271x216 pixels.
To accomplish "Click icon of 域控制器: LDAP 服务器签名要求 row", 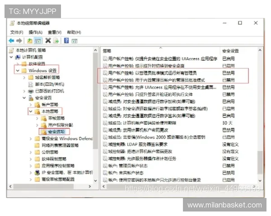I will [x=105, y=144].
